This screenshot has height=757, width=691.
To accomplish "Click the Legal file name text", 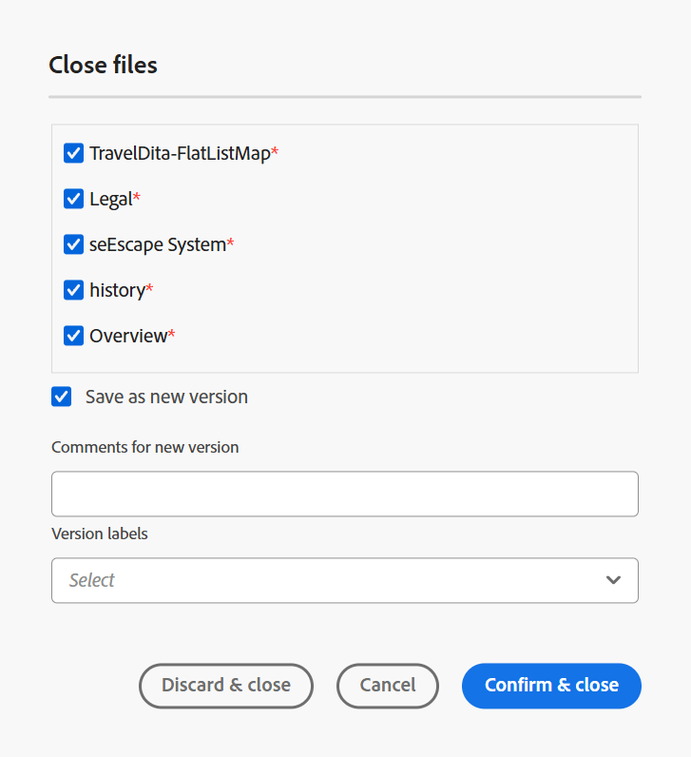I will tap(110, 199).
